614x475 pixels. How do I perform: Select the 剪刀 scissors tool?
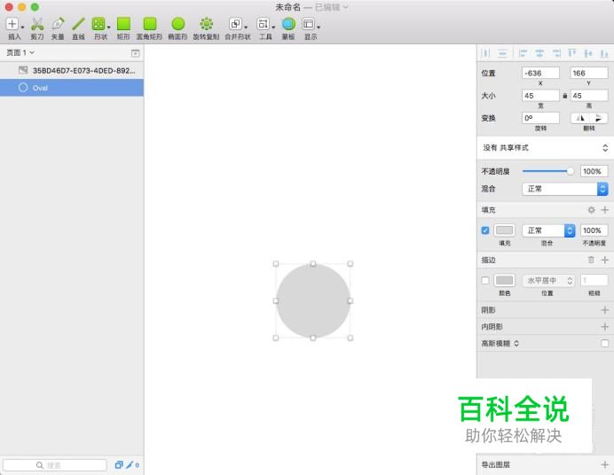(36, 25)
